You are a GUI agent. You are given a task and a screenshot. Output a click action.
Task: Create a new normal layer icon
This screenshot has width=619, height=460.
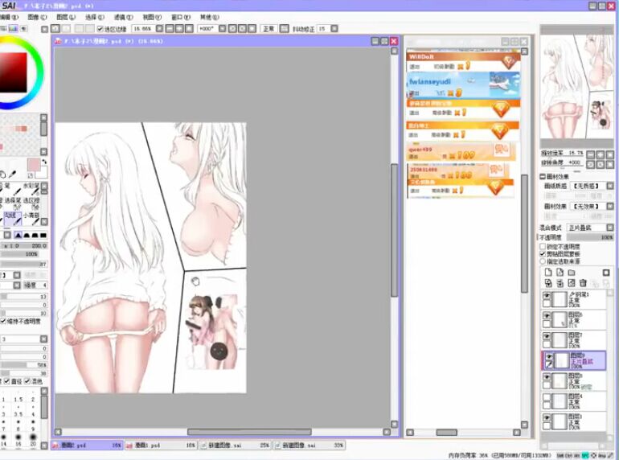coord(548,273)
